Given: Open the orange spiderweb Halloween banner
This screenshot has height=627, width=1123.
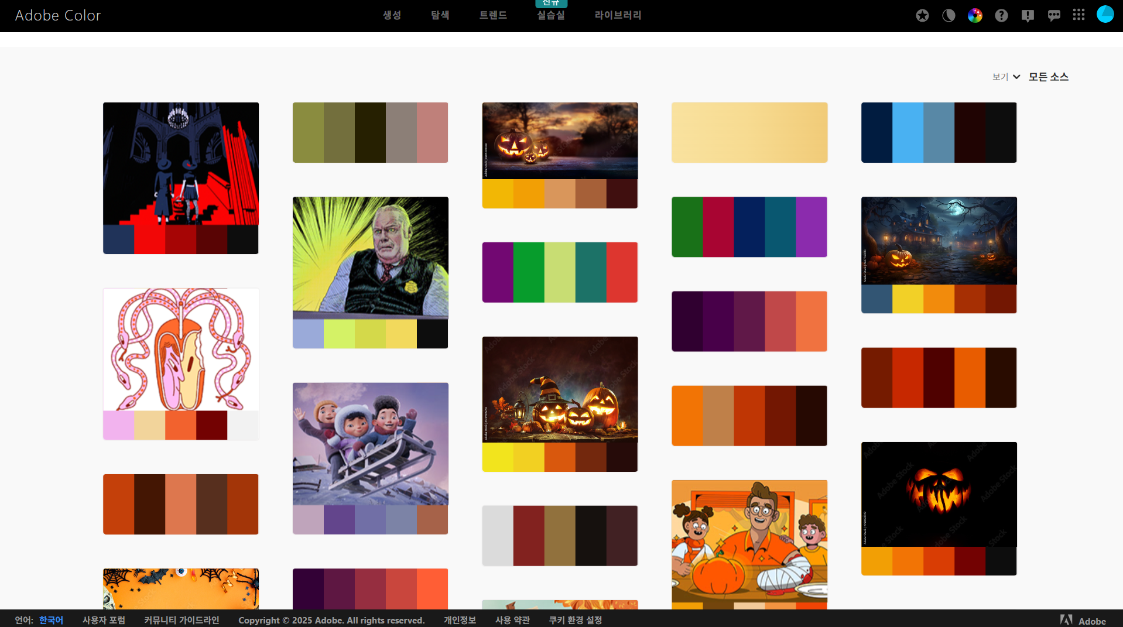Looking at the screenshot, I should (x=181, y=589).
